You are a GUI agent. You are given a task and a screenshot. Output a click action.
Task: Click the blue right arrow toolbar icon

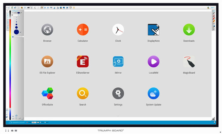pos(48,8)
